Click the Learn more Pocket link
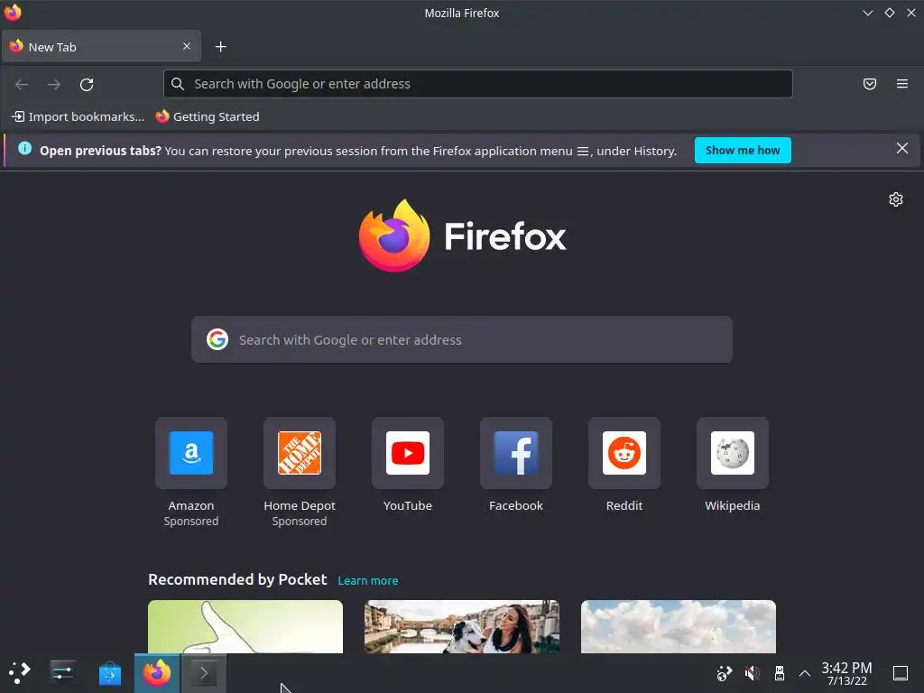Screen dimensions: 924x693 [x=368, y=580]
